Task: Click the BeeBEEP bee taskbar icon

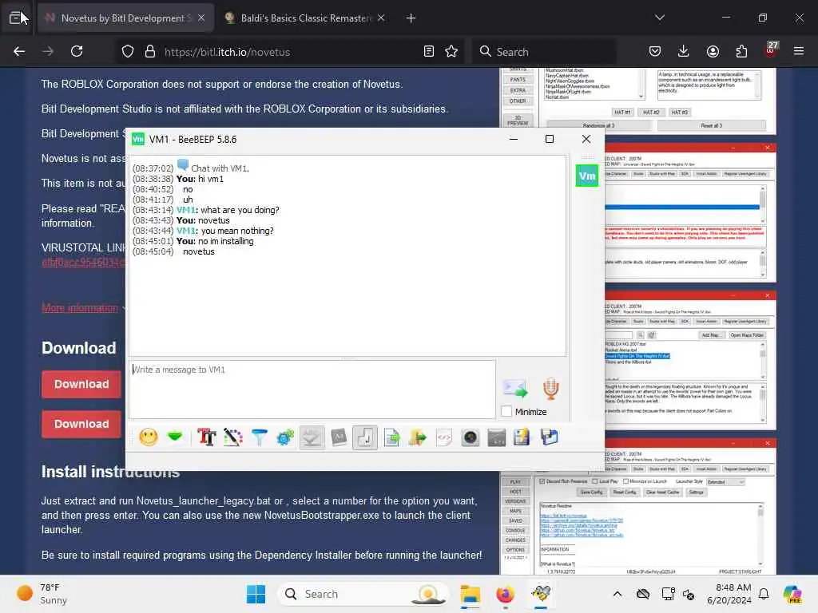Action: click(541, 594)
